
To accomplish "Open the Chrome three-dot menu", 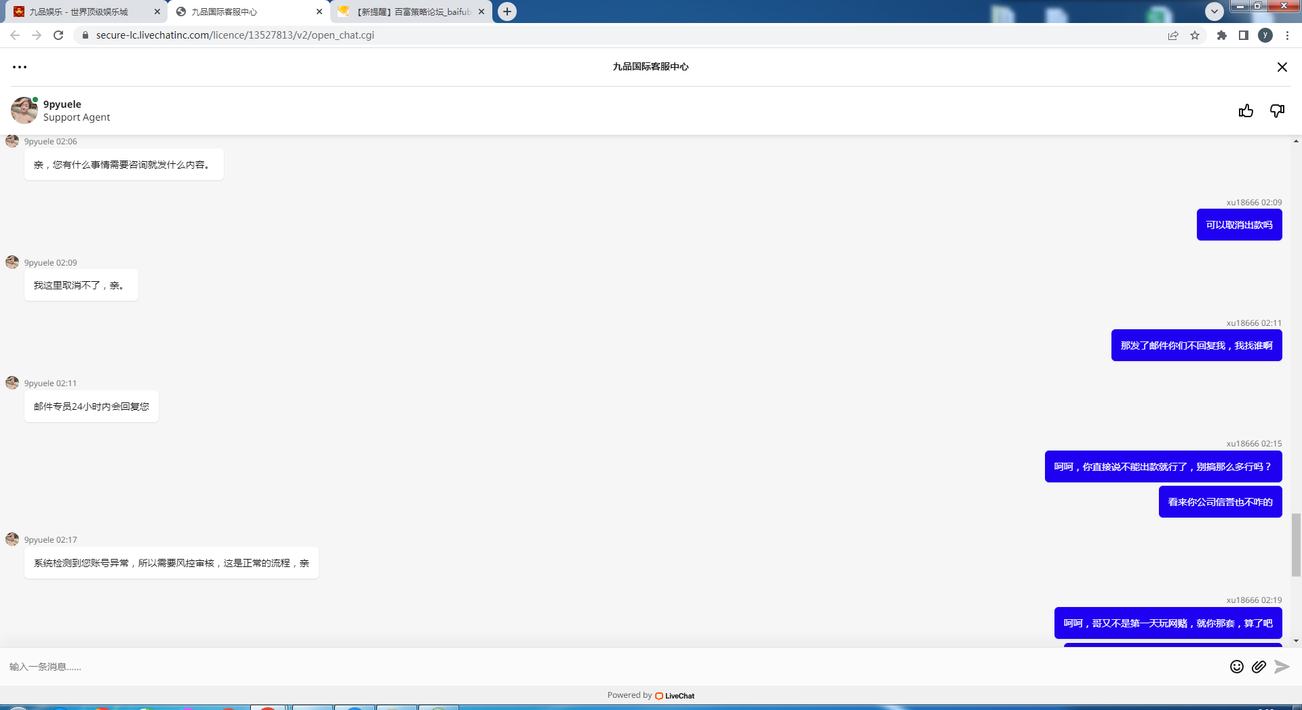I will tap(1287, 35).
